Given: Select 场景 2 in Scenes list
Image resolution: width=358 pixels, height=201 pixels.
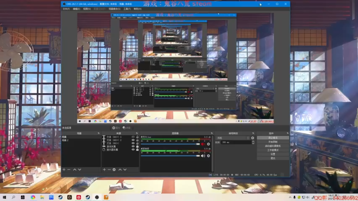Looking at the screenshot, I should (x=81, y=140).
